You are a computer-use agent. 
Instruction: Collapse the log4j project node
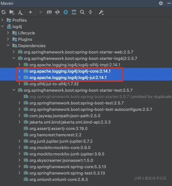(2, 26)
